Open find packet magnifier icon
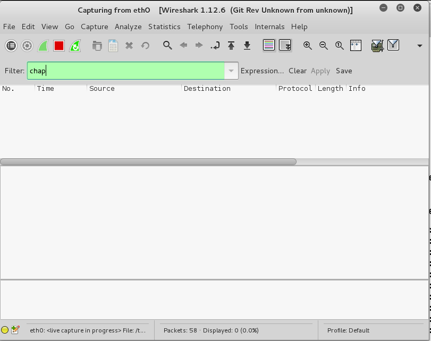Viewport: 431px width, 341px height. [167, 45]
